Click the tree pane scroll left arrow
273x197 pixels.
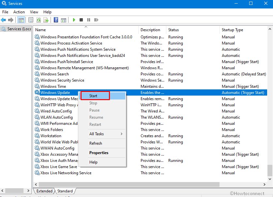(x=2, y=190)
